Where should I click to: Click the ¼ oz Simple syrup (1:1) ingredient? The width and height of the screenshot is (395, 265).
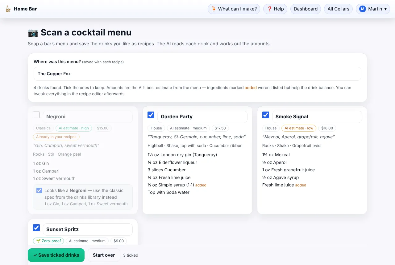(x=177, y=185)
